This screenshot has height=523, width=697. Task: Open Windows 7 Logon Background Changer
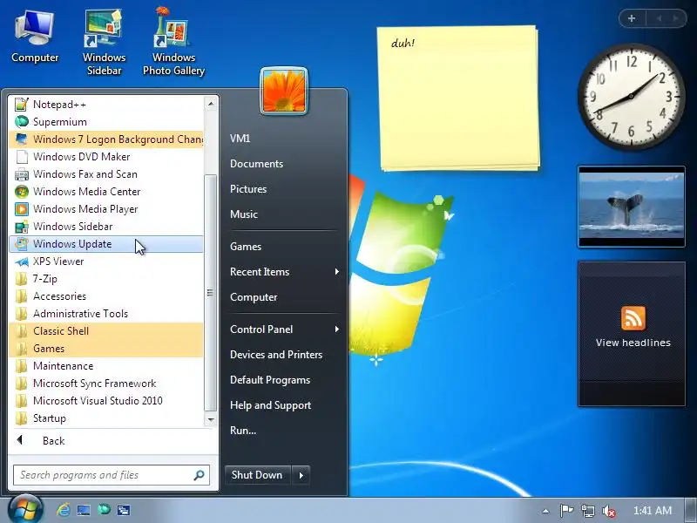point(105,139)
